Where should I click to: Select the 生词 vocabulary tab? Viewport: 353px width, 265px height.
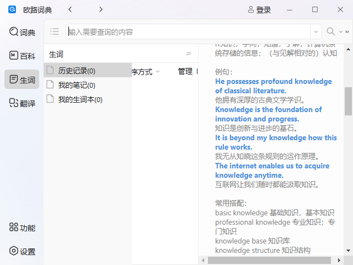coord(22,79)
